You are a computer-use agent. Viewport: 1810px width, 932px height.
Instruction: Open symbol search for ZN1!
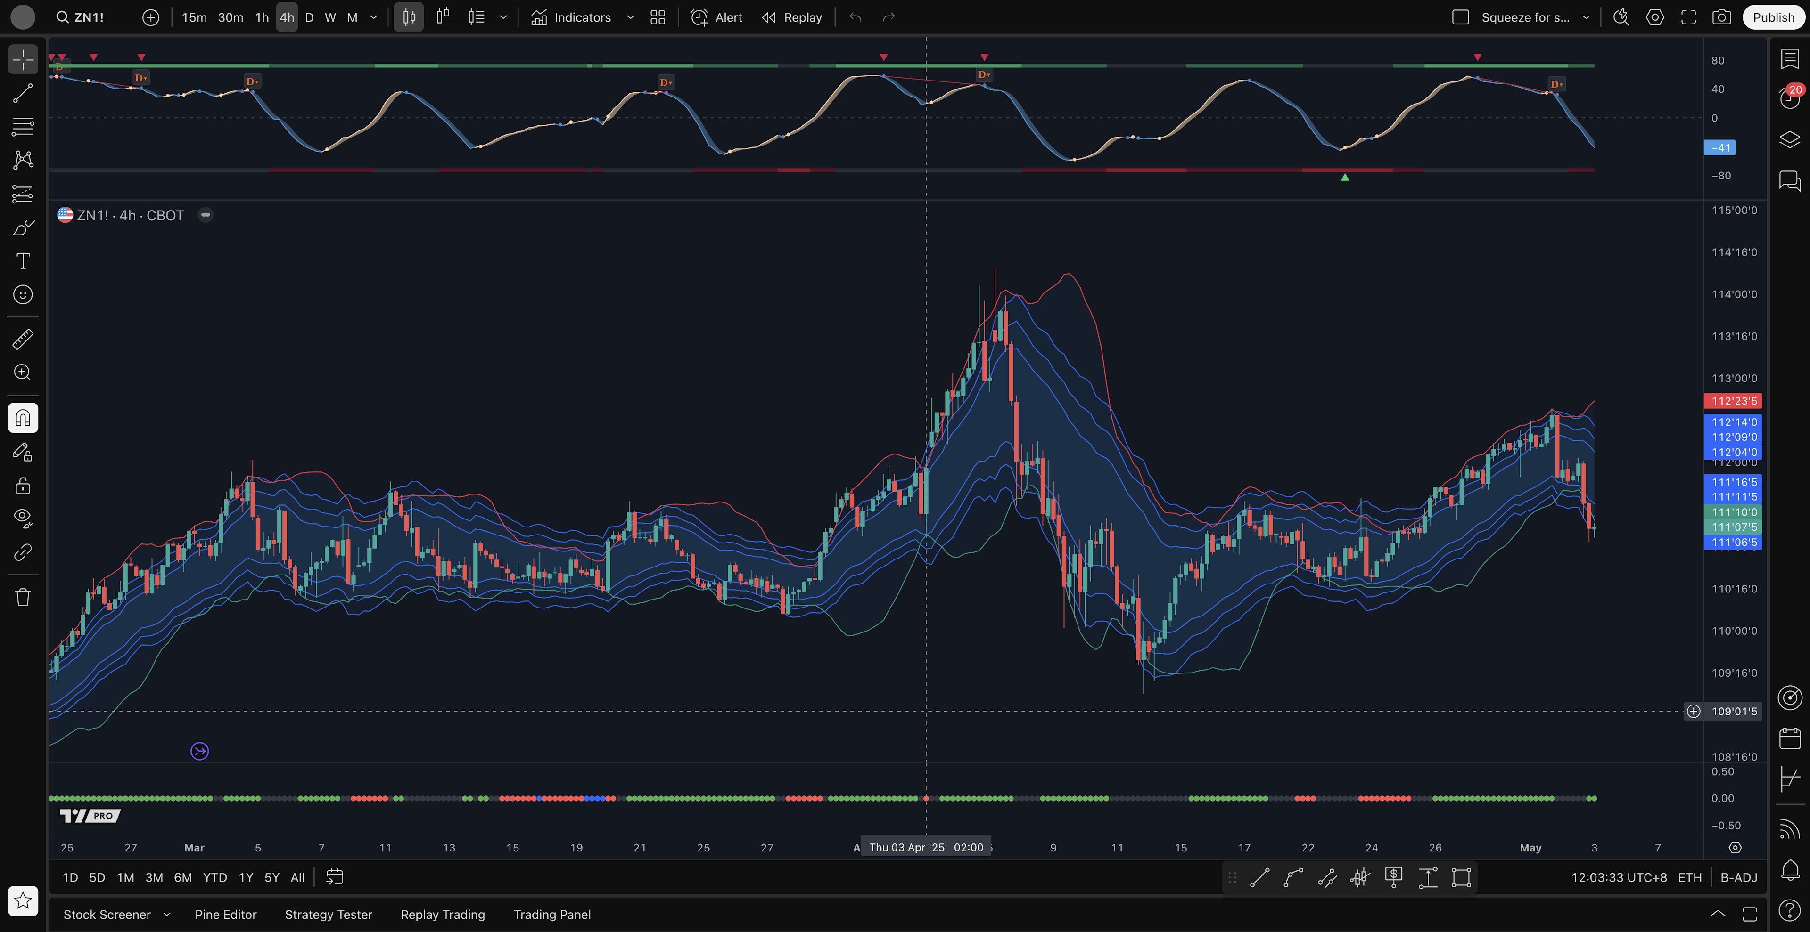(80, 17)
